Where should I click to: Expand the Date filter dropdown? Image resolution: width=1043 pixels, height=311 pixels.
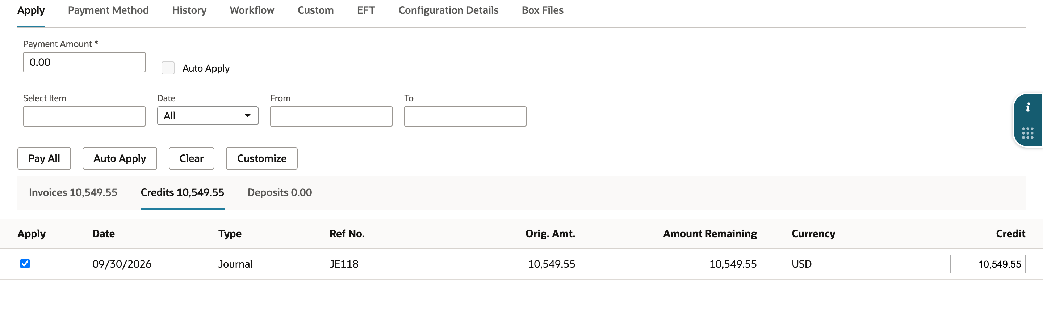(208, 116)
